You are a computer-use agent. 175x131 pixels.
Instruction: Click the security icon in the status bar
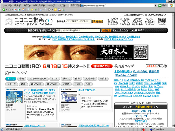tap(143, 129)
